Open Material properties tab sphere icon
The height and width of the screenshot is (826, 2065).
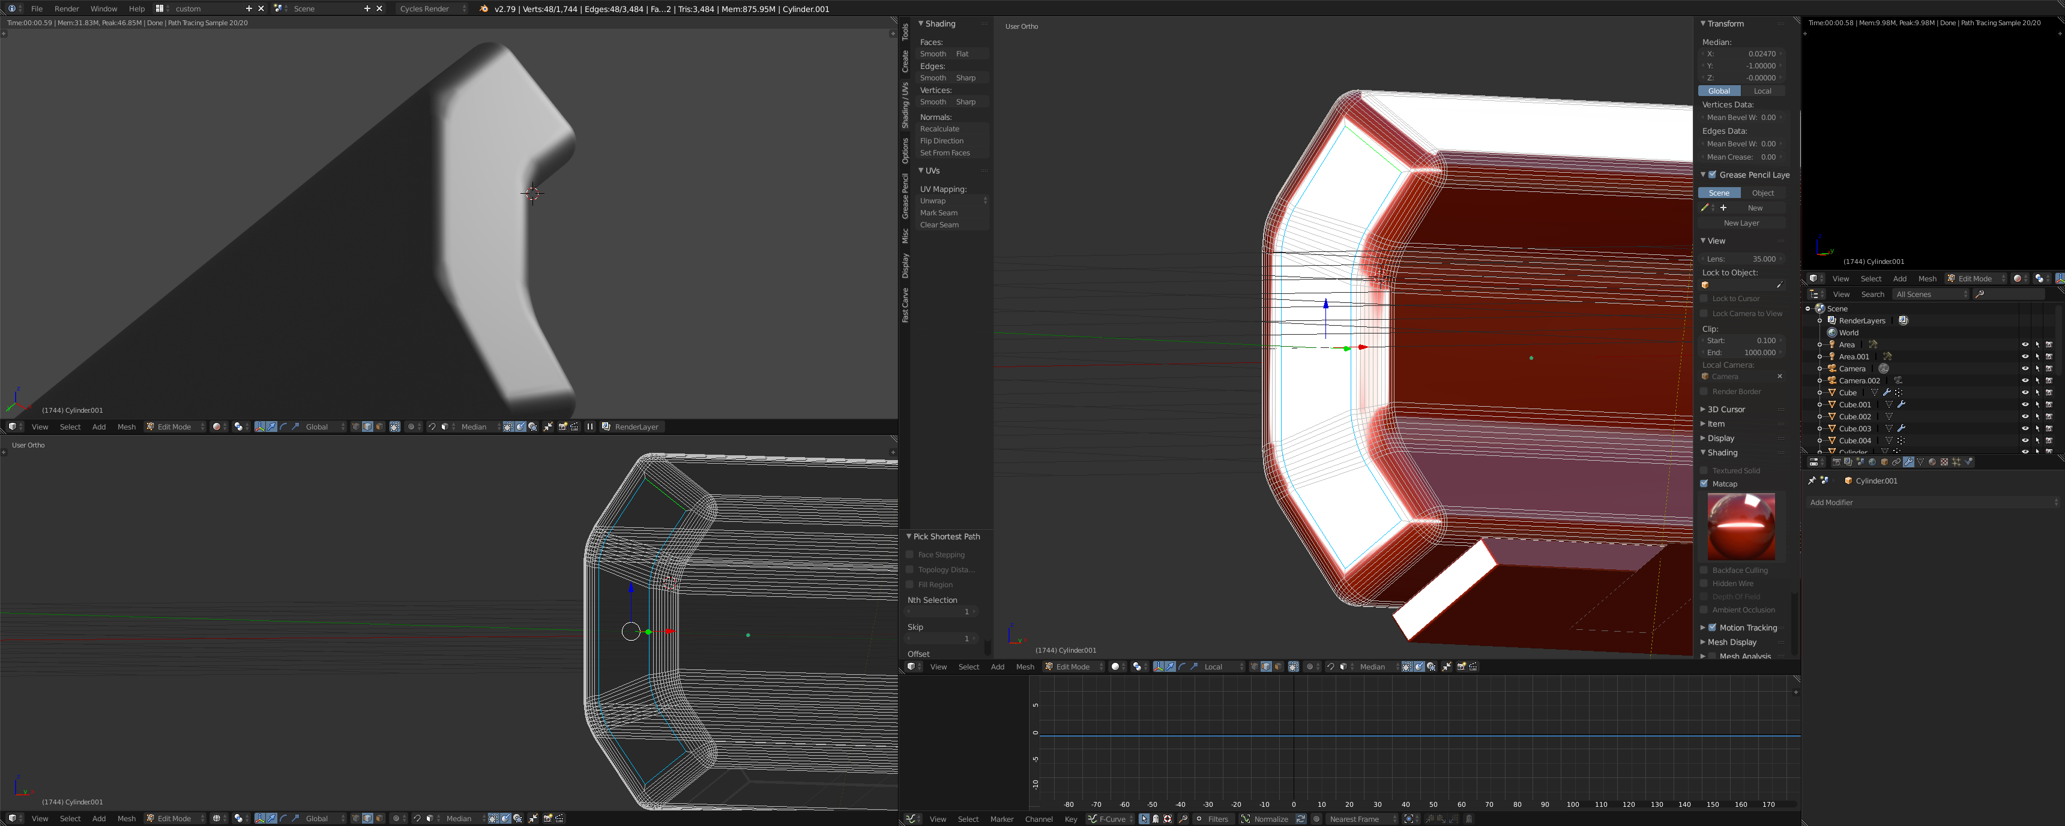click(x=1933, y=462)
